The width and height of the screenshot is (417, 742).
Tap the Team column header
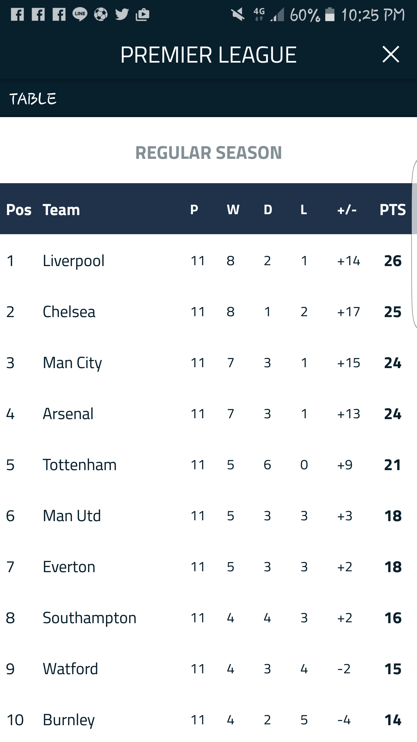61,210
